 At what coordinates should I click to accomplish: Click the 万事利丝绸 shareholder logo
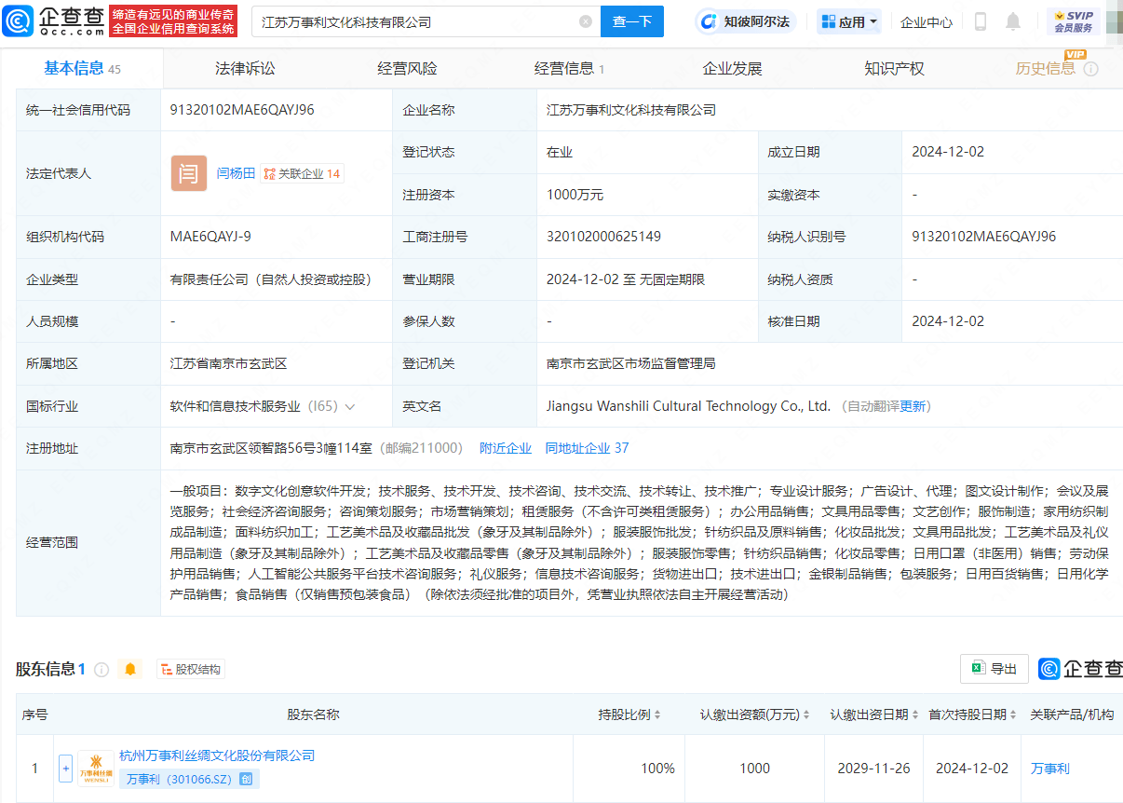96,769
